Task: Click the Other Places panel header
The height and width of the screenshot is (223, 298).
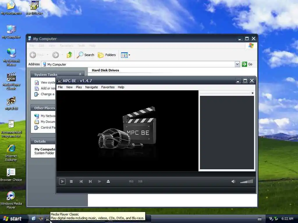Action: (x=43, y=108)
